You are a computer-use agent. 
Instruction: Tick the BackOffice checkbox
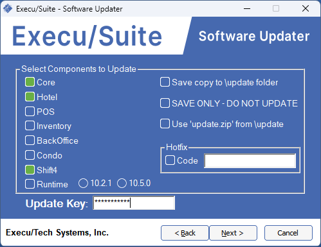tap(30, 141)
